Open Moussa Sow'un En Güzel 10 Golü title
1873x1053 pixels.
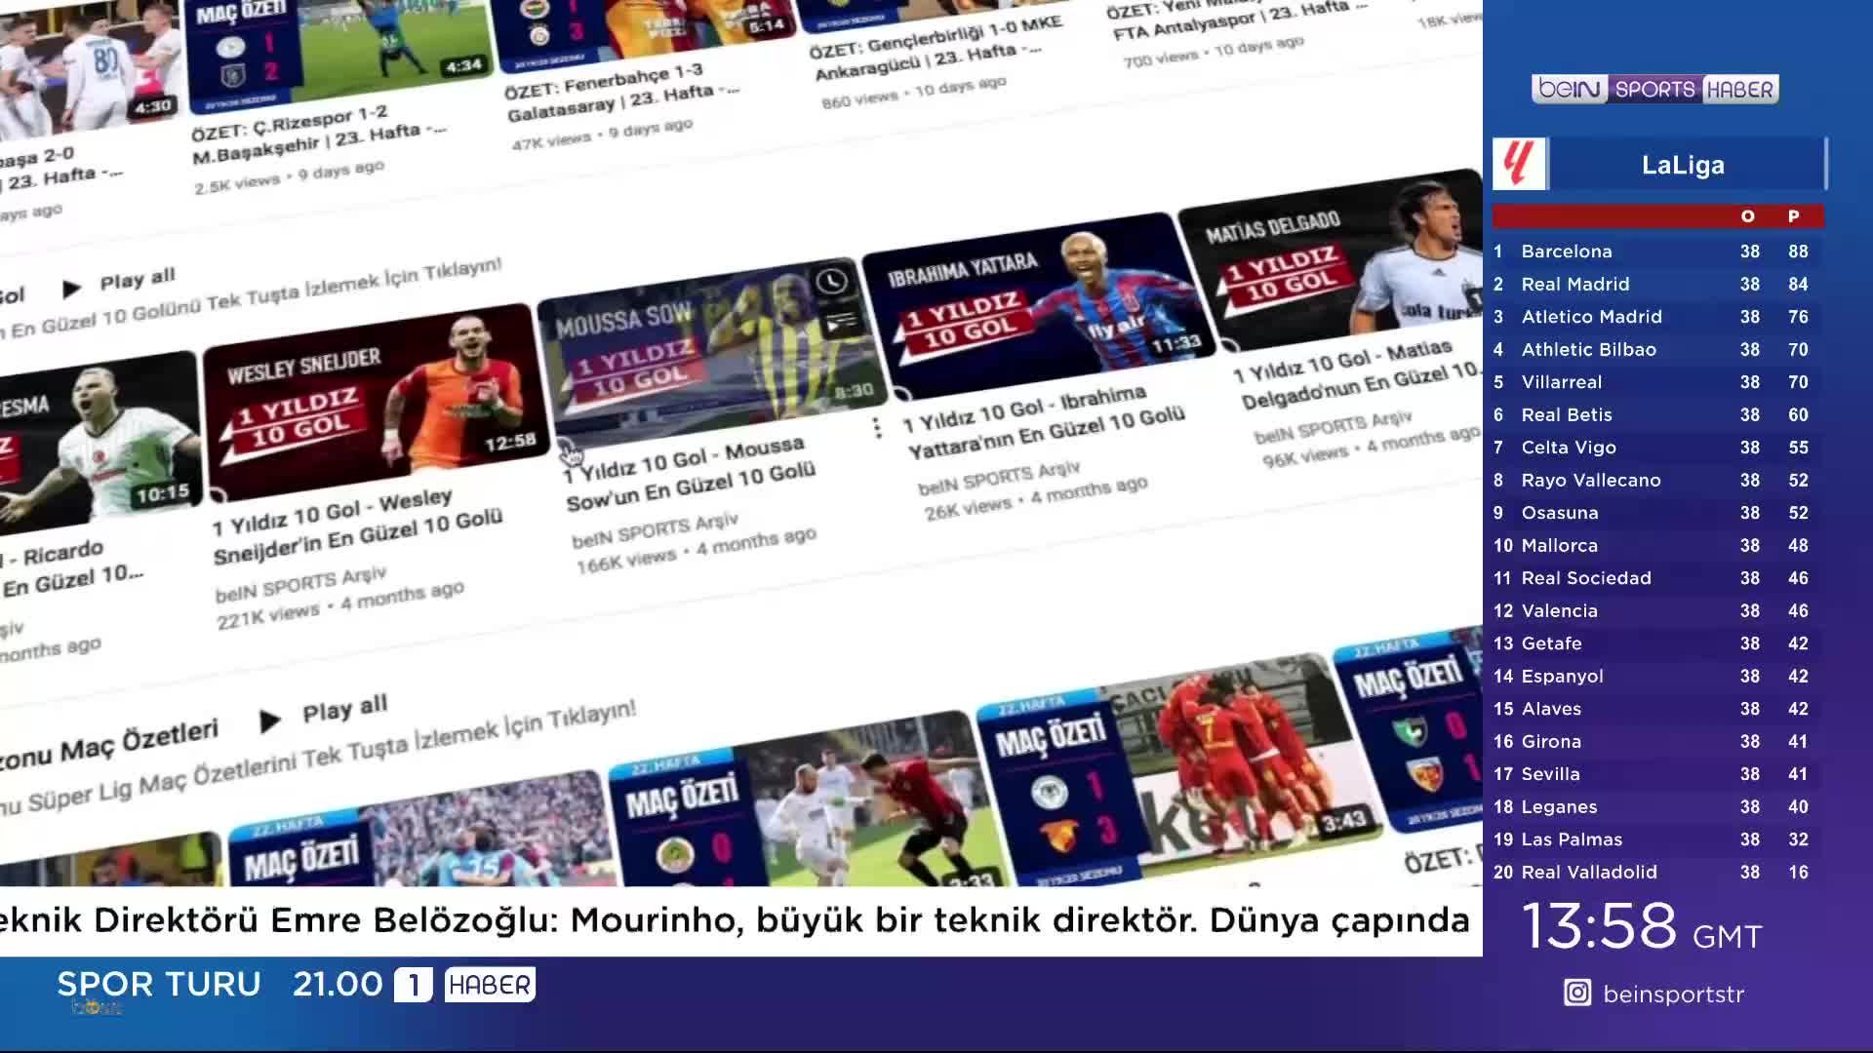coord(690,473)
